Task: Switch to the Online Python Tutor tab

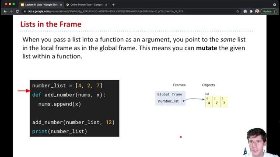Action: tap(87, 5)
